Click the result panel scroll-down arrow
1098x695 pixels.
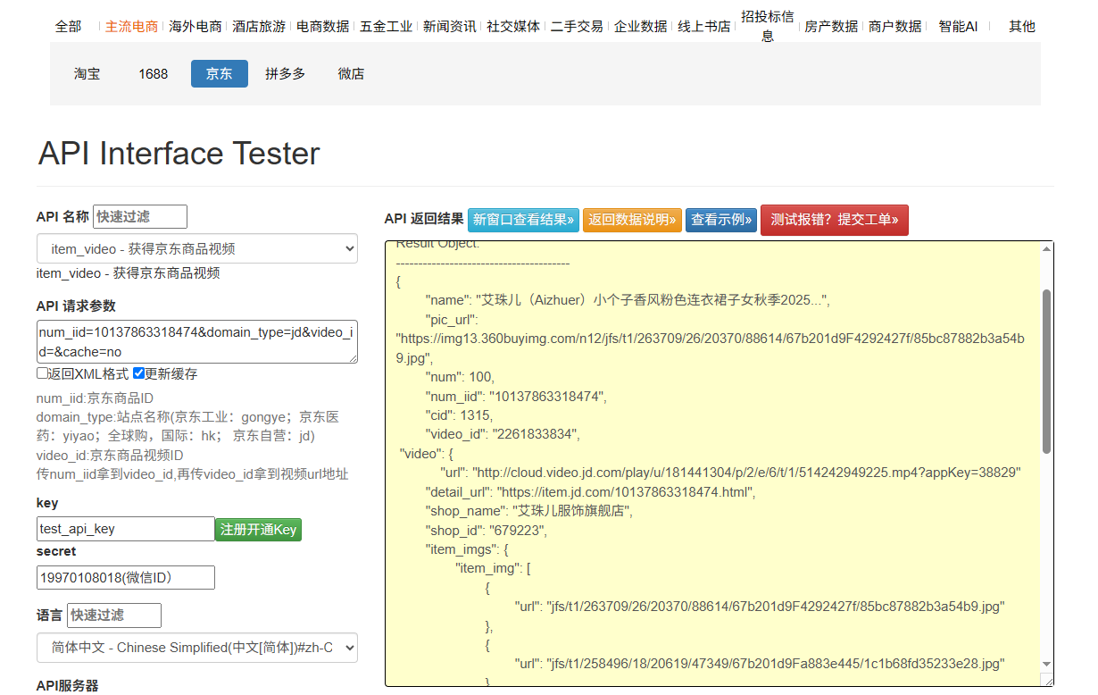(x=1046, y=665)
